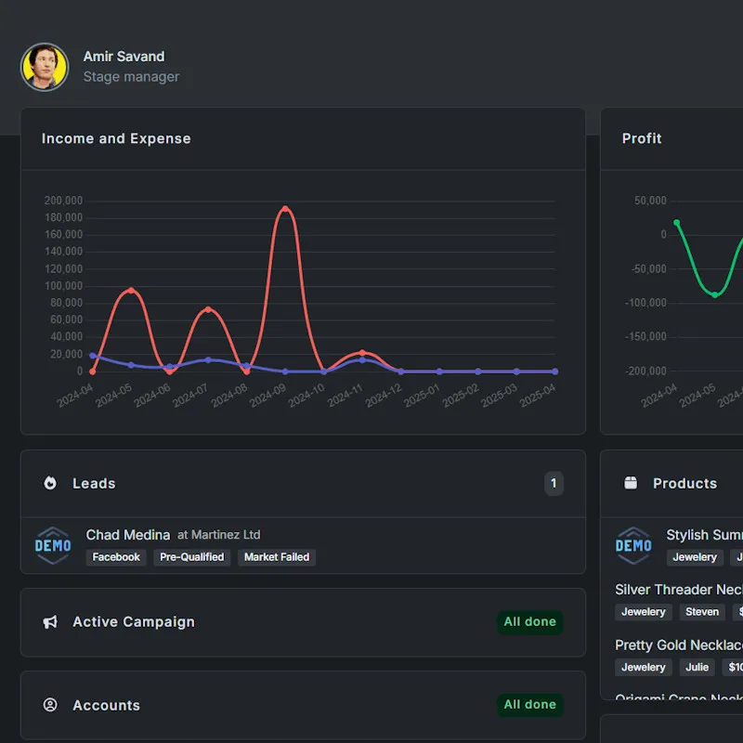Select the Facebook tag on the lead
This screenshot has width=743, height=743.
click(116, 557)
